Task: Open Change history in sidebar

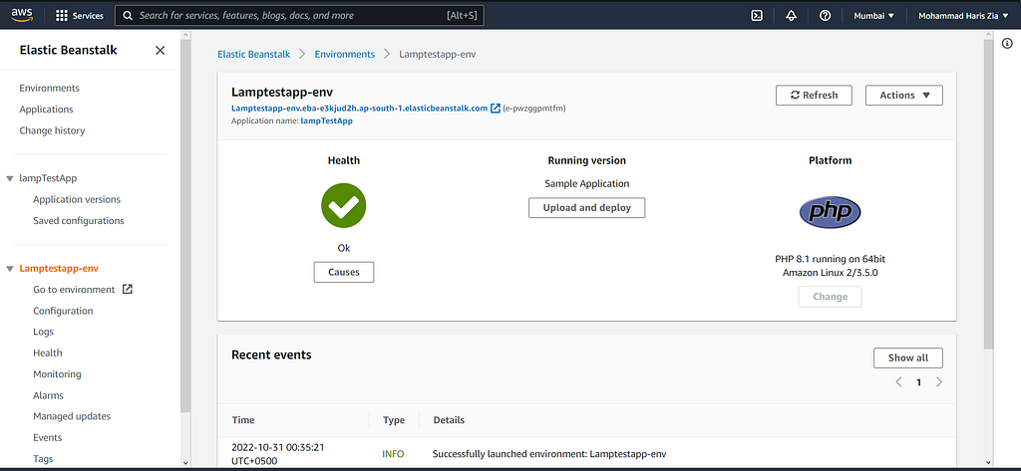Action: [x=52, y=130]
